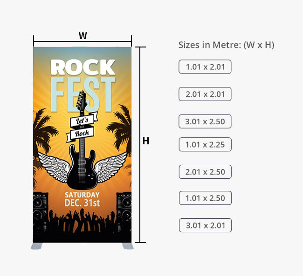Select the 3.01 x 2.01 size
The height and width of the screenshot is (276, 303).
point(205,226)
